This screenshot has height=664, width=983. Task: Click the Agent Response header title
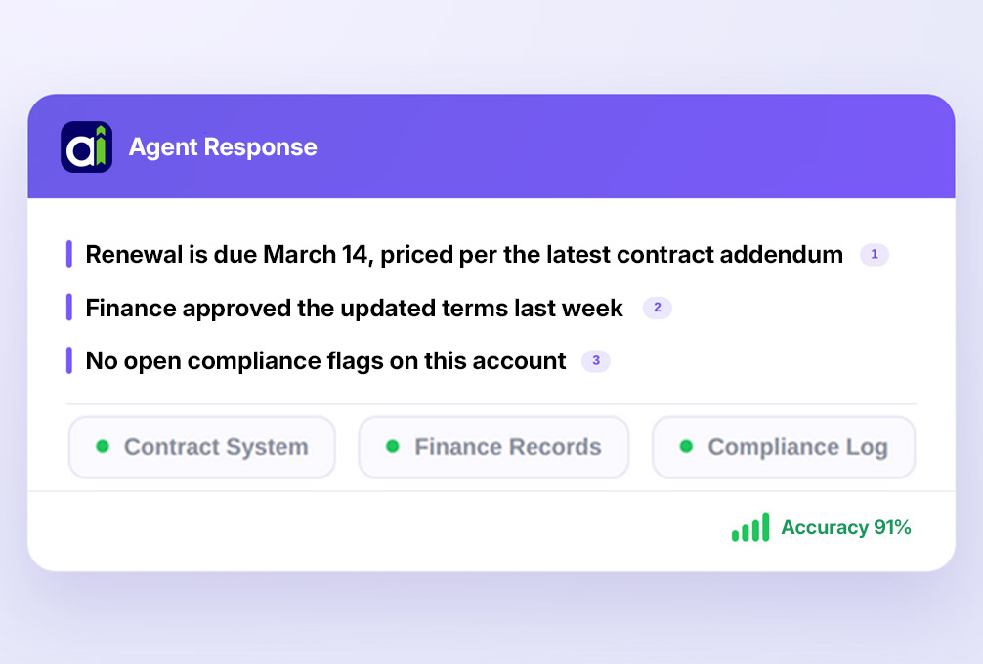tap(223, 147)
